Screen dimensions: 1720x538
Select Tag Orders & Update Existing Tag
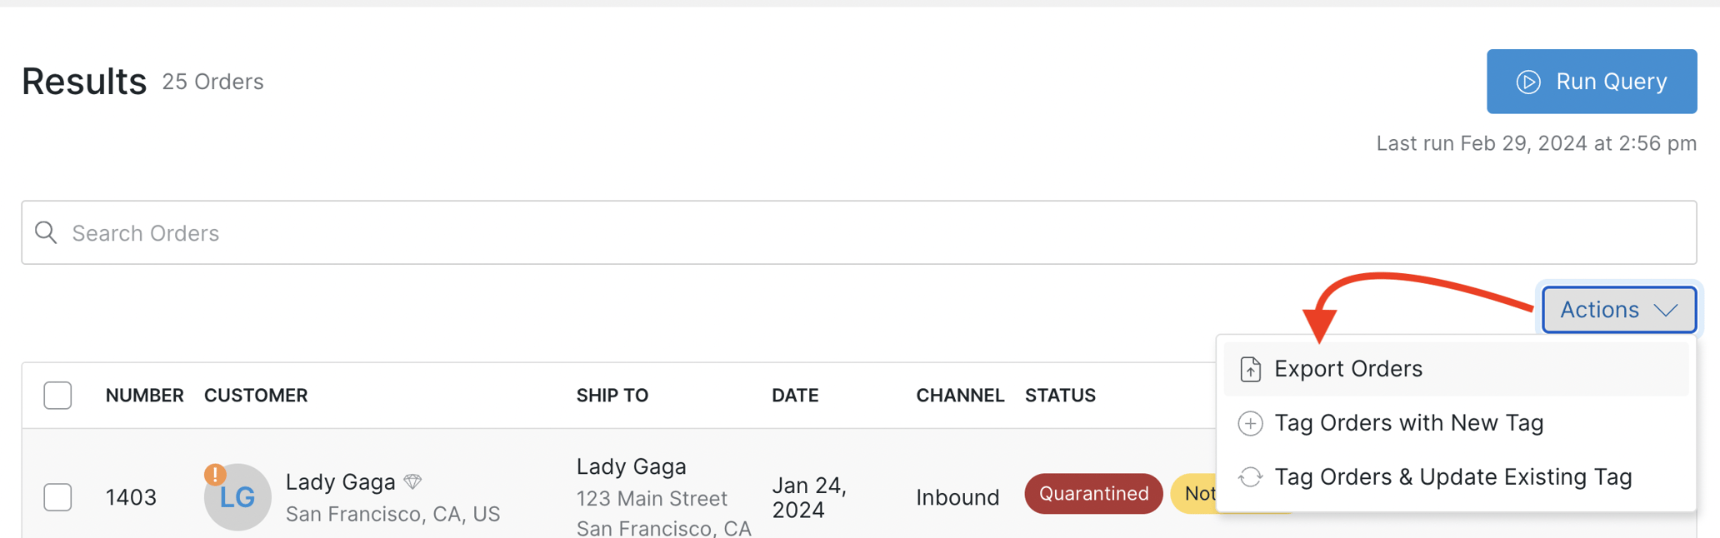[x=1452, y=477]
